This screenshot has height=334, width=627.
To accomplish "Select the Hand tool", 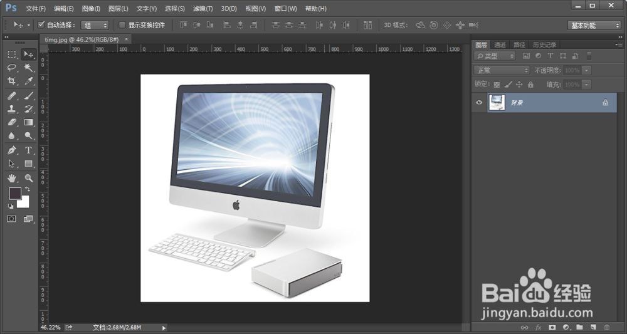I will click(11, 178).
